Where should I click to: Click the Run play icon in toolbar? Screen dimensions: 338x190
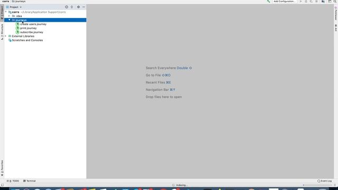click(x=301, y=1)
